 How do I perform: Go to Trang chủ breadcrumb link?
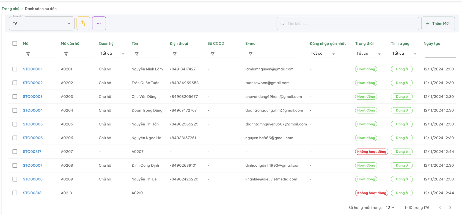click(10, 9)
